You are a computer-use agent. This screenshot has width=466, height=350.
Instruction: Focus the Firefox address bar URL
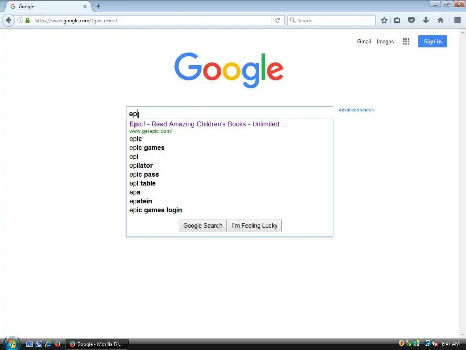coord(152,20)
